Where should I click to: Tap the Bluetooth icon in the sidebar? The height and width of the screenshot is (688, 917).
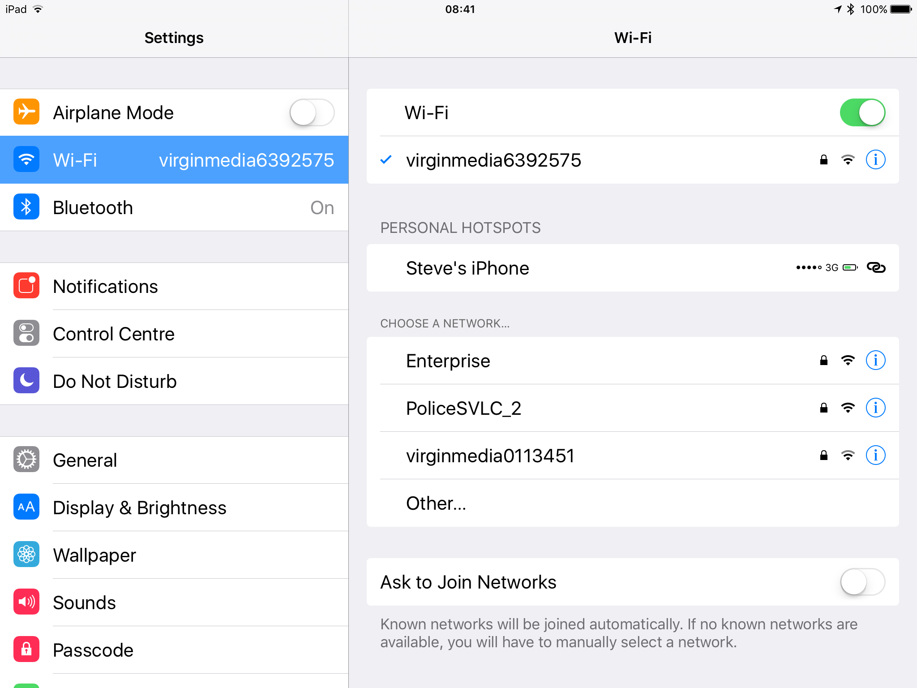[x=26, y=207]
